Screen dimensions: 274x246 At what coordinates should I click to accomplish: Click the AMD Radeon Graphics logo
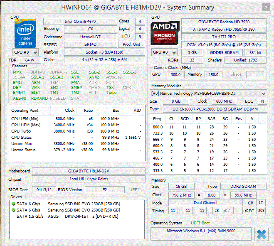point(165,33)
